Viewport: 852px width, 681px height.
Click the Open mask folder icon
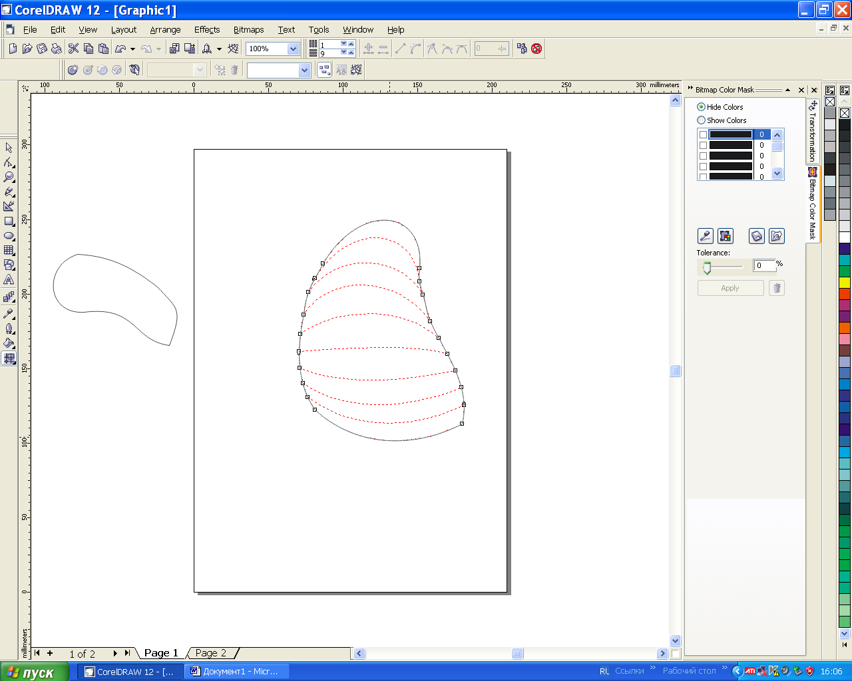[x=776, y=235]
